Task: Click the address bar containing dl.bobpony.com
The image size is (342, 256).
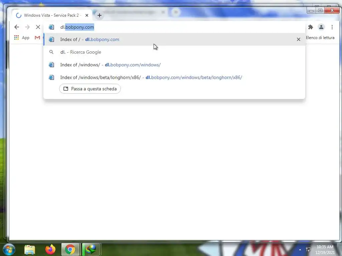Action: click(x=174, y=27)
